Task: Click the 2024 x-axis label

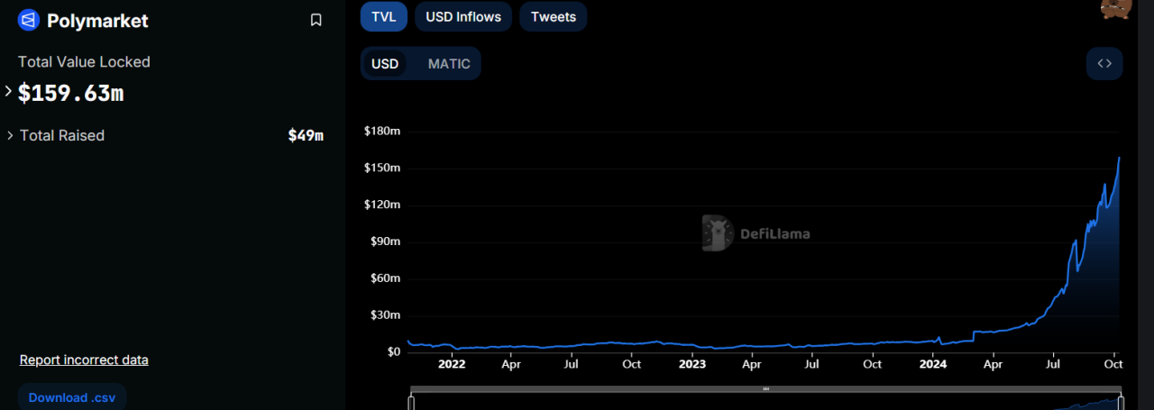Action: click(933, 365)
